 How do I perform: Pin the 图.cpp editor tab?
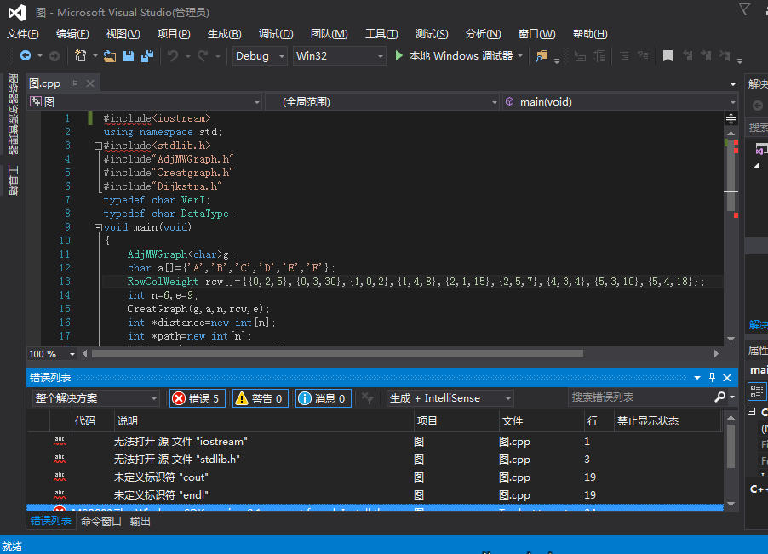pos(74,83)
